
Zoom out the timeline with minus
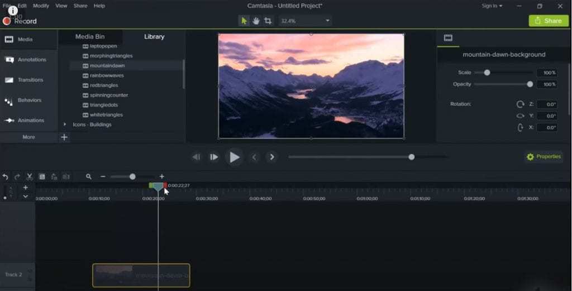tap(103, 176)
